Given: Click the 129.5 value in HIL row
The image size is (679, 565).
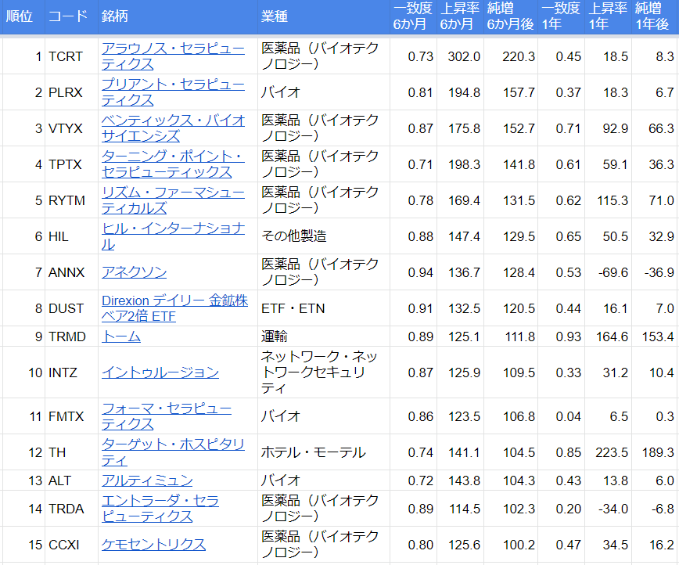Looking at the screenshot, I should [519, 236].
